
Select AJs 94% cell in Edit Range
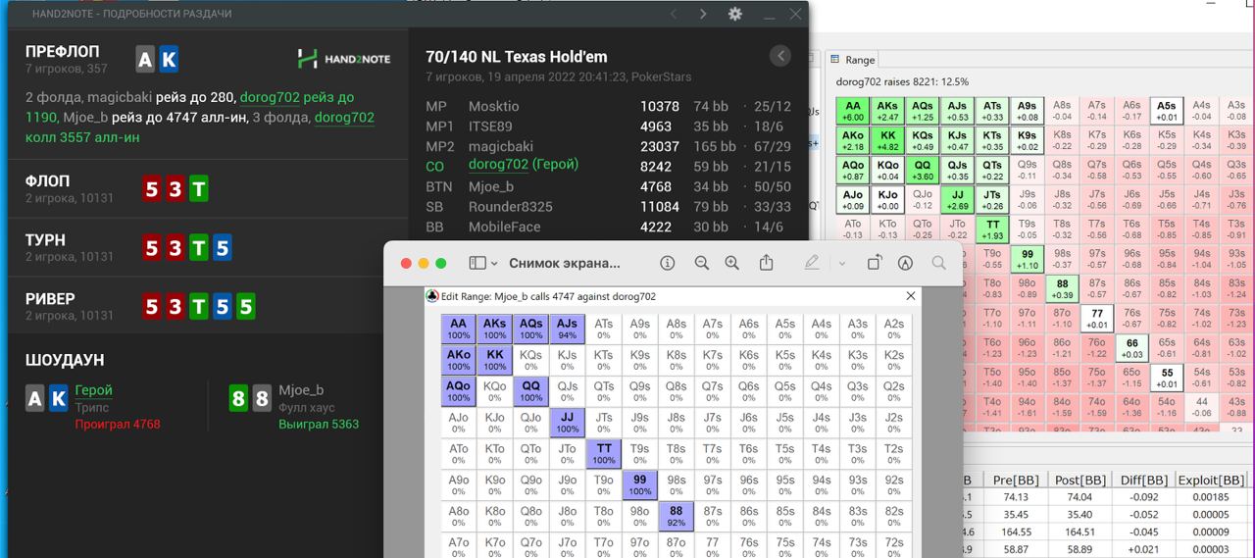pyautogui.click(x=567, y=330)
